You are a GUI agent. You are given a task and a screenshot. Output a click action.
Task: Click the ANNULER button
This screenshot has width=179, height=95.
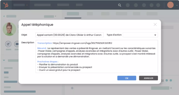pyautogui.click(x=148, y=78)
